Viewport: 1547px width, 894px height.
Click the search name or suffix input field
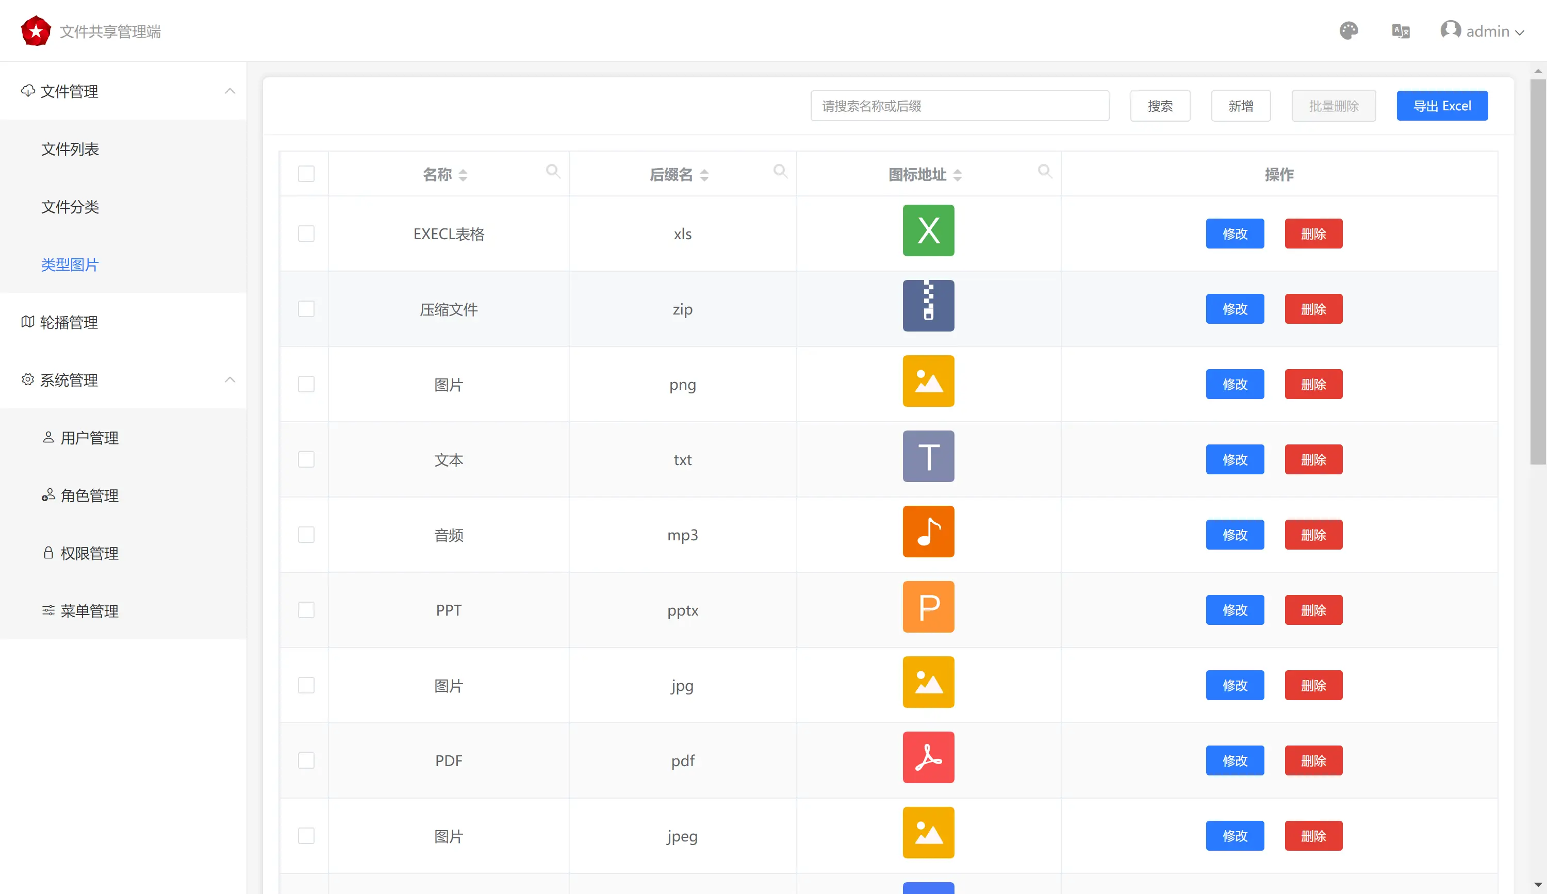(960, 106)
